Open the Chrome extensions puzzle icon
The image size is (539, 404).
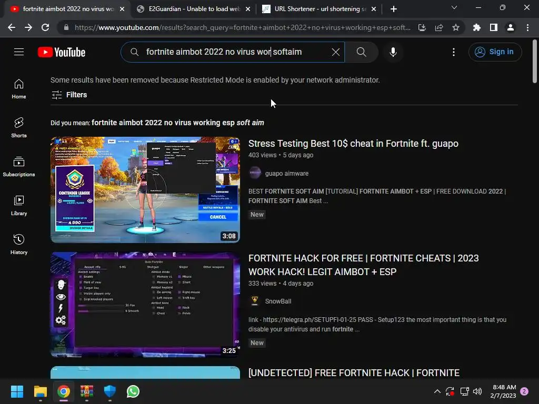coord(476,27)
